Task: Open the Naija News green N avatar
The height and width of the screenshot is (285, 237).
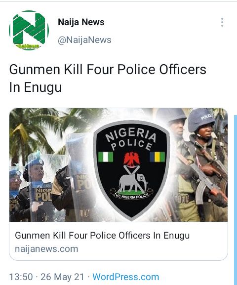Action: (x=29, y=30)
